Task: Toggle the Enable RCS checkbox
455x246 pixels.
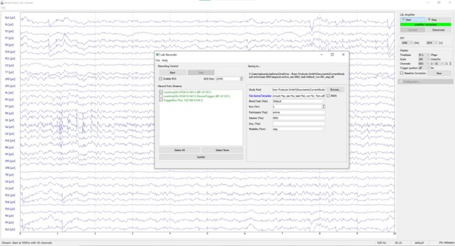Action: (x=160, y=79)
